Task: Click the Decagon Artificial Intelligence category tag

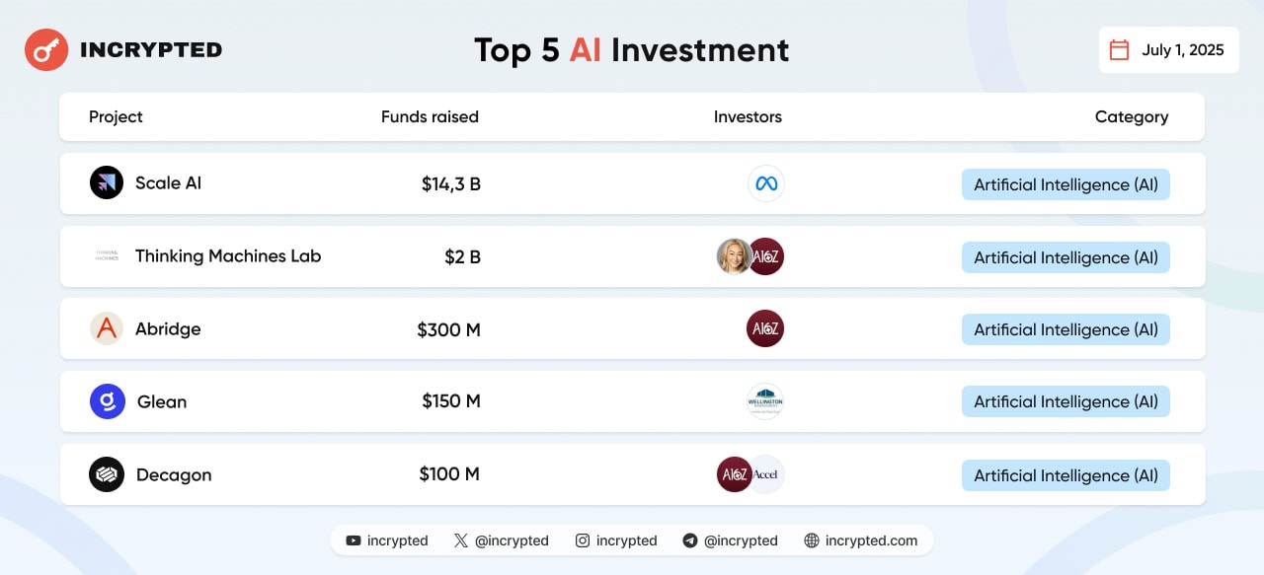Action: 1066,475
